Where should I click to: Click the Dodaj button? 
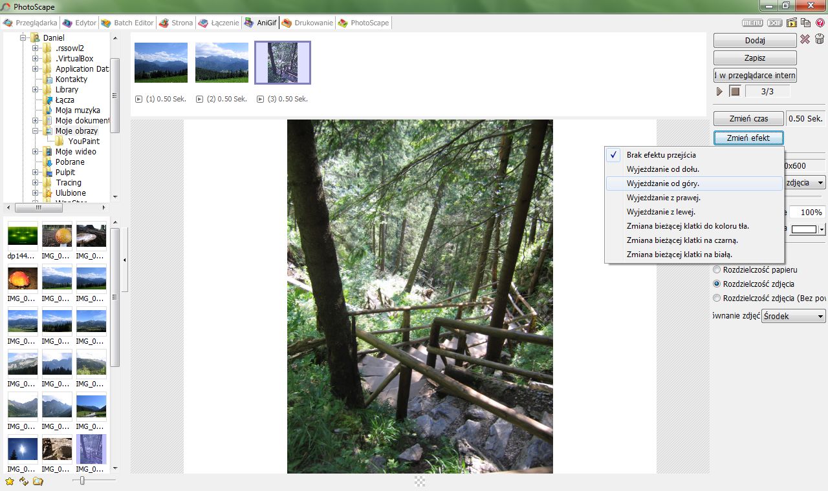(x=755, y=40)
